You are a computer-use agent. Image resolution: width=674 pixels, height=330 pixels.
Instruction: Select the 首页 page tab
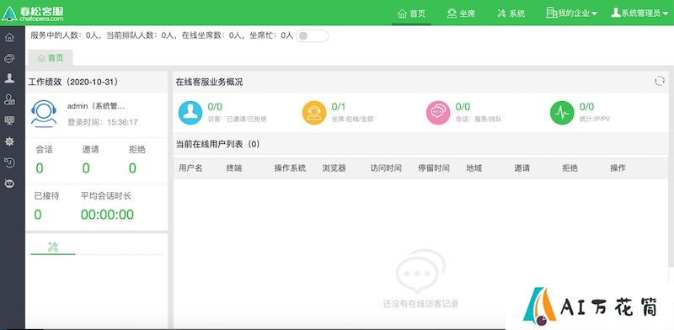tap(51, 58)
